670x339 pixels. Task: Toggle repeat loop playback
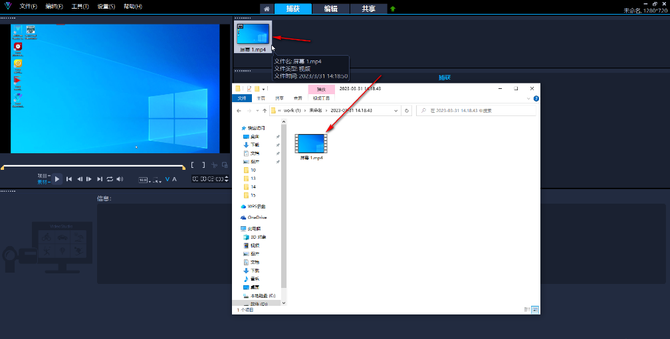click(x=110, y=179)
